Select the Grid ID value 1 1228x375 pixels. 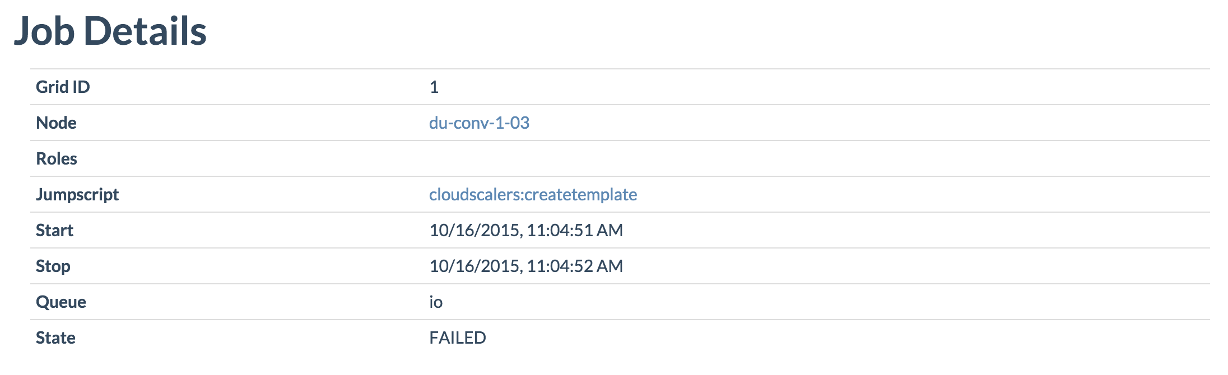click(x=434, y=87)
